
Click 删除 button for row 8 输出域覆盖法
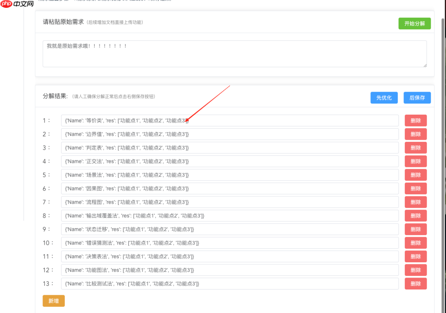(415, 215)
